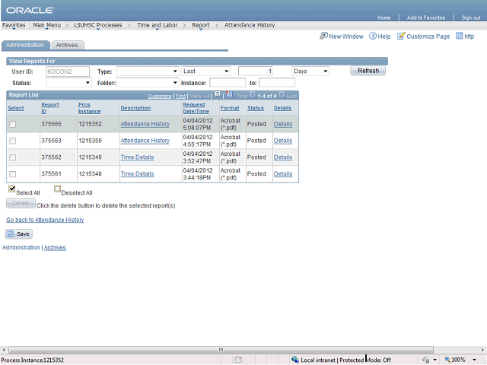Open Report List in new window icon
The image size is (487, 365).
tap(217, 94)
